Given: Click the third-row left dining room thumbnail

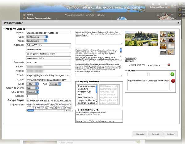Looking at the screenshot, I should pyautogui.click(x=163, y=46).
